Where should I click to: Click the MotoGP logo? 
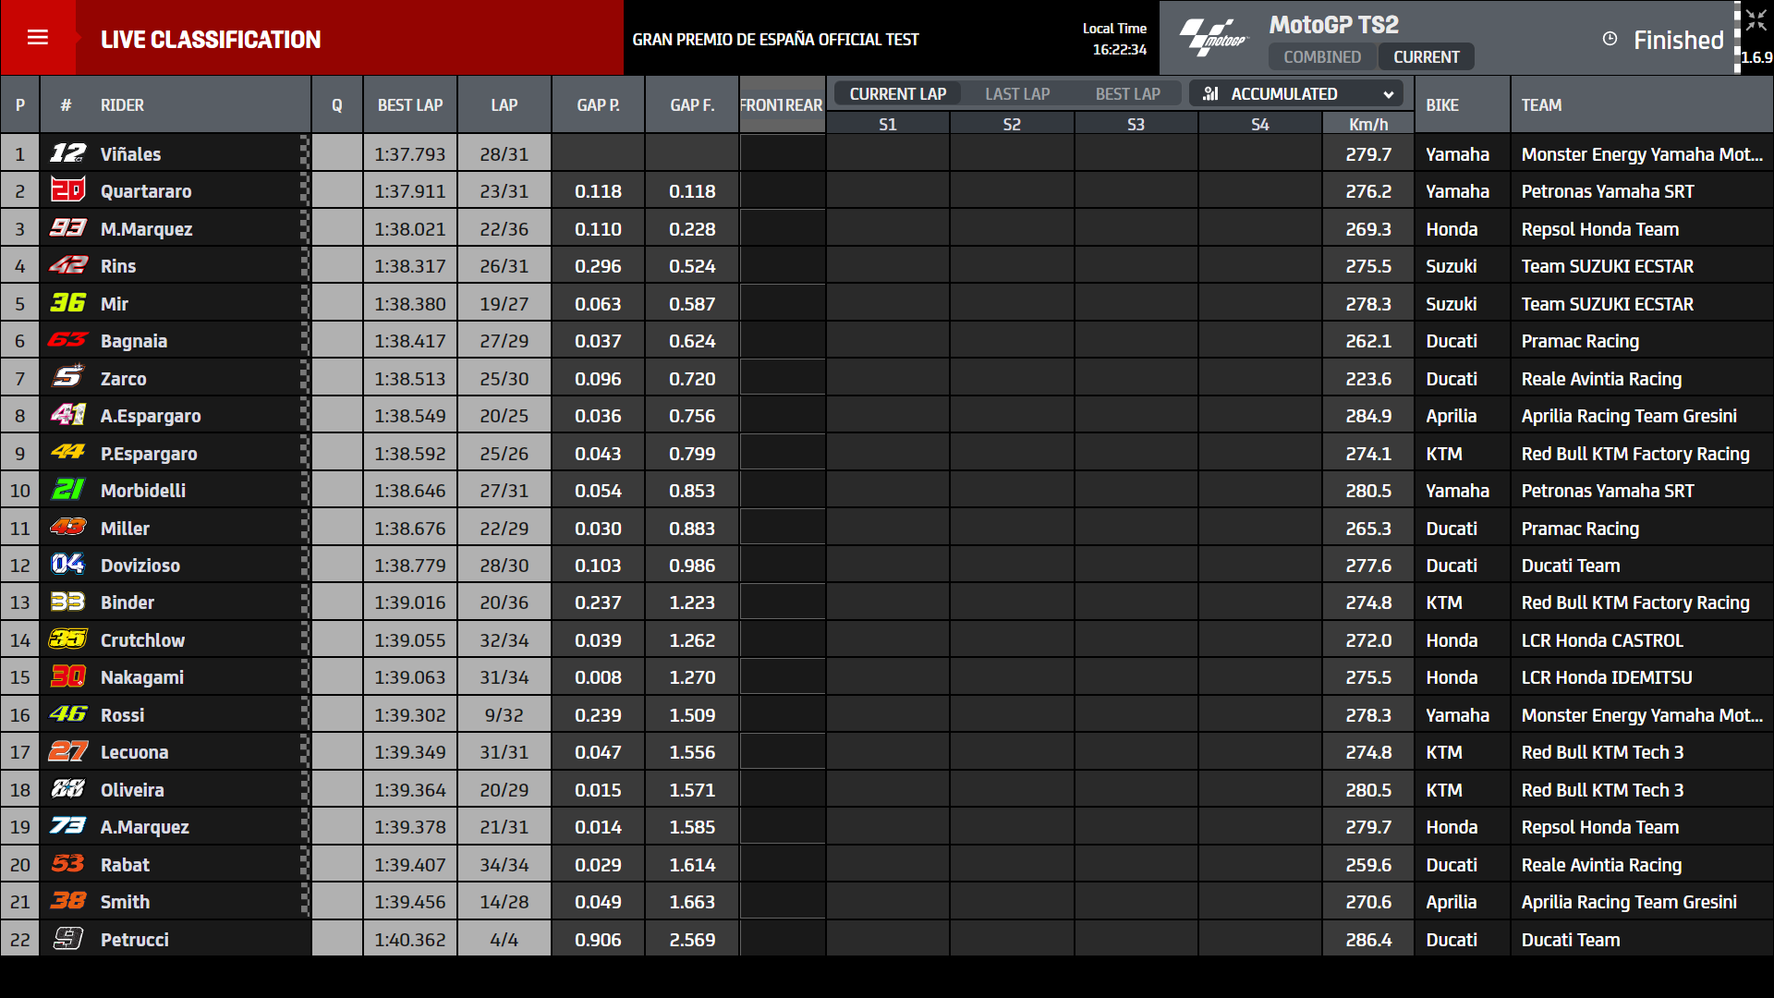(1213, 38)
